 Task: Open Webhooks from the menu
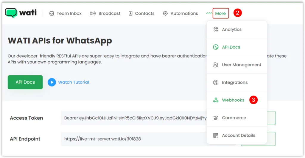point(237,100)
